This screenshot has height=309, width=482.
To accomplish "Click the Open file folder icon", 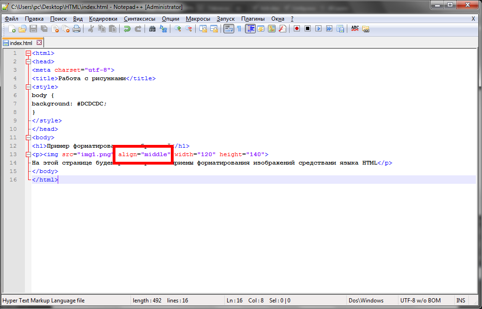I will tap(22, 29).
